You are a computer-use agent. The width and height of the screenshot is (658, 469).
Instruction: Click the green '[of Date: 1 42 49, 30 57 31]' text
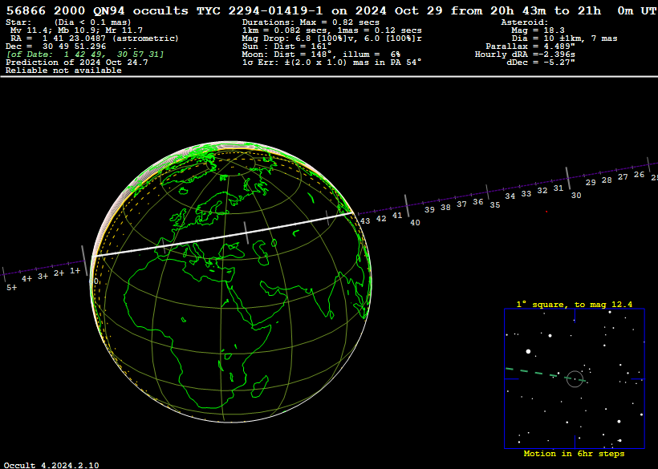click(85, 55)
